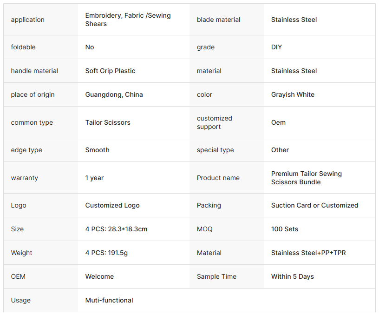Screen dimensions: 379x316
Task: Click 'Guangdong, China' origin value
Action: click(x=114, y=94)
